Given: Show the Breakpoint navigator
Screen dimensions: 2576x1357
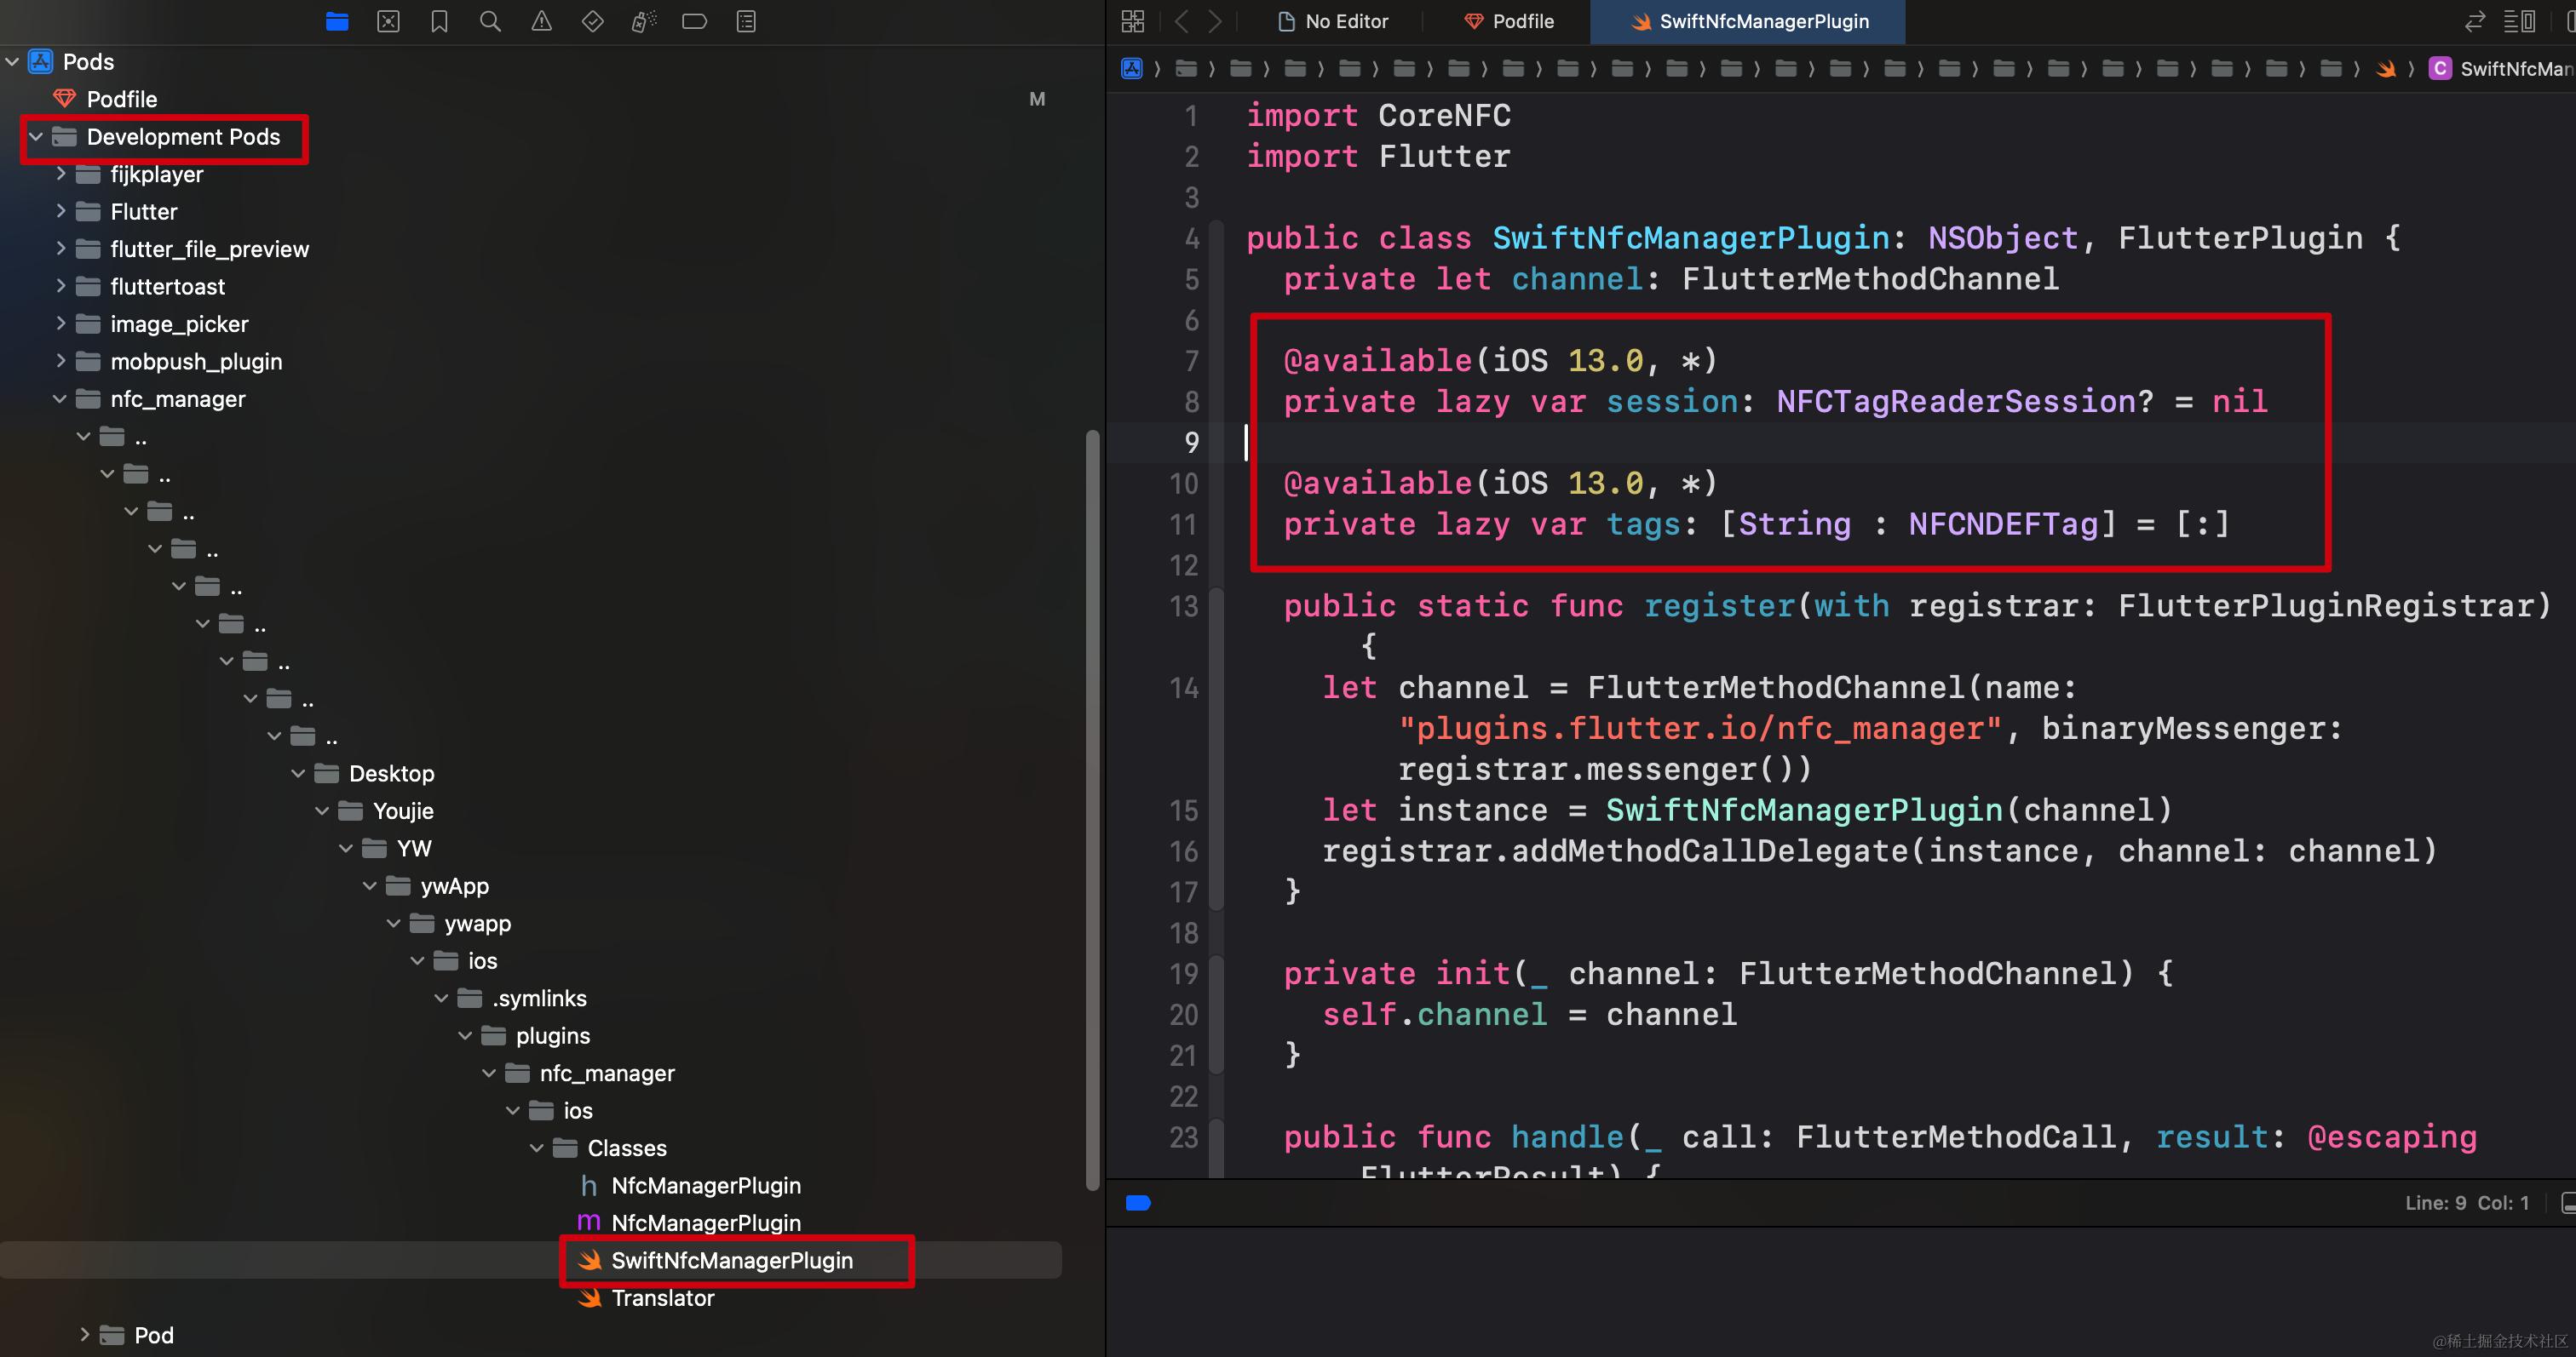Looking at the screenshot, I should click(x=694, y=21).
